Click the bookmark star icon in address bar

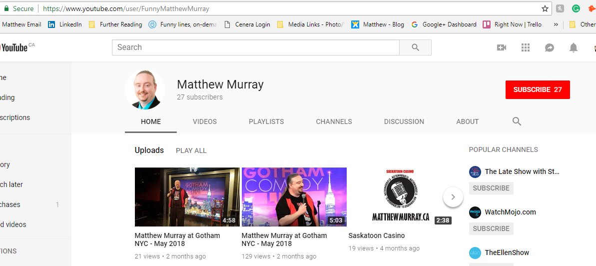(545, 8)
